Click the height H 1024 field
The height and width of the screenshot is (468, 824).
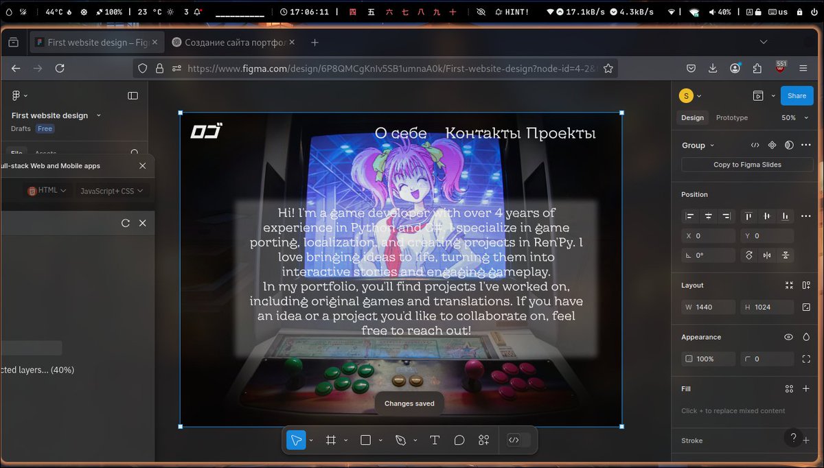coord(767,307)
